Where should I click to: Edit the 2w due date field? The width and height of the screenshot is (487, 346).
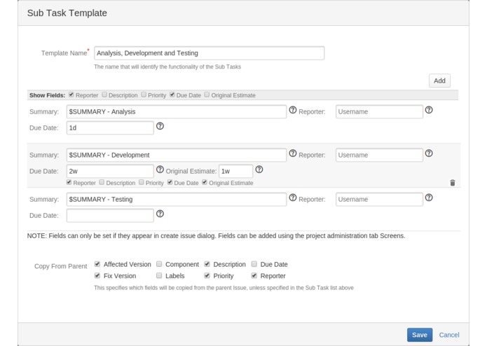tap(110, 171)
